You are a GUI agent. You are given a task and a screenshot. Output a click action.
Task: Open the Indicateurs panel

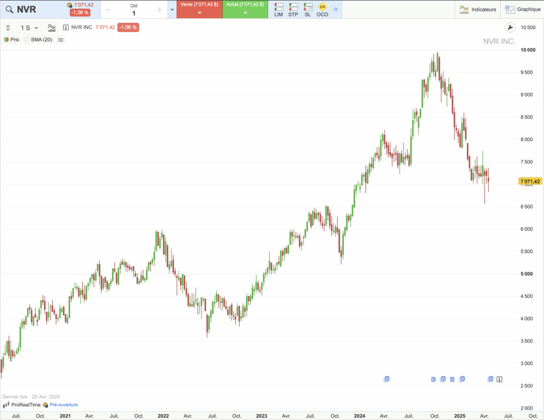(478, 10)
